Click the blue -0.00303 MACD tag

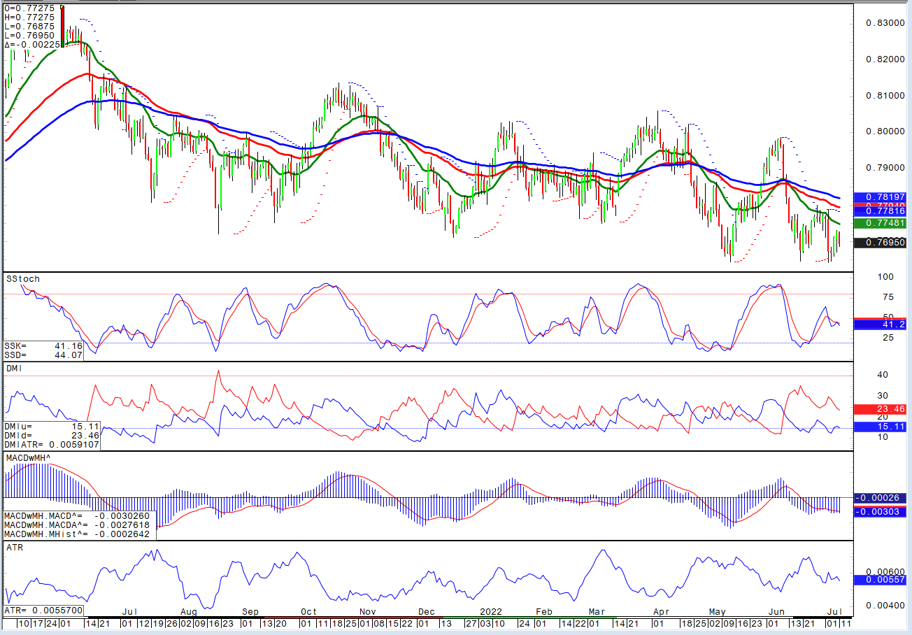pyautogui.click(x=881, y=512)
